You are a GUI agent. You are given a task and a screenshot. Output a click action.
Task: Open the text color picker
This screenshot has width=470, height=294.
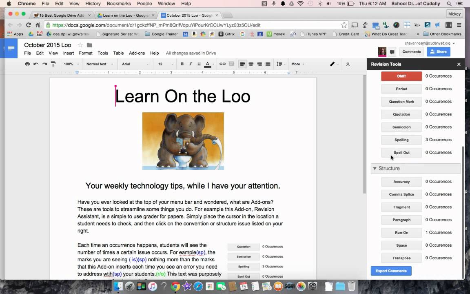click(x=209, y=64)
